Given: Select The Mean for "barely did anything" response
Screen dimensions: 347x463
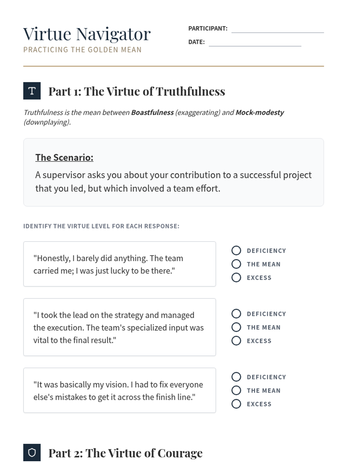Looking at the screenshot, I should coord(236,264).
